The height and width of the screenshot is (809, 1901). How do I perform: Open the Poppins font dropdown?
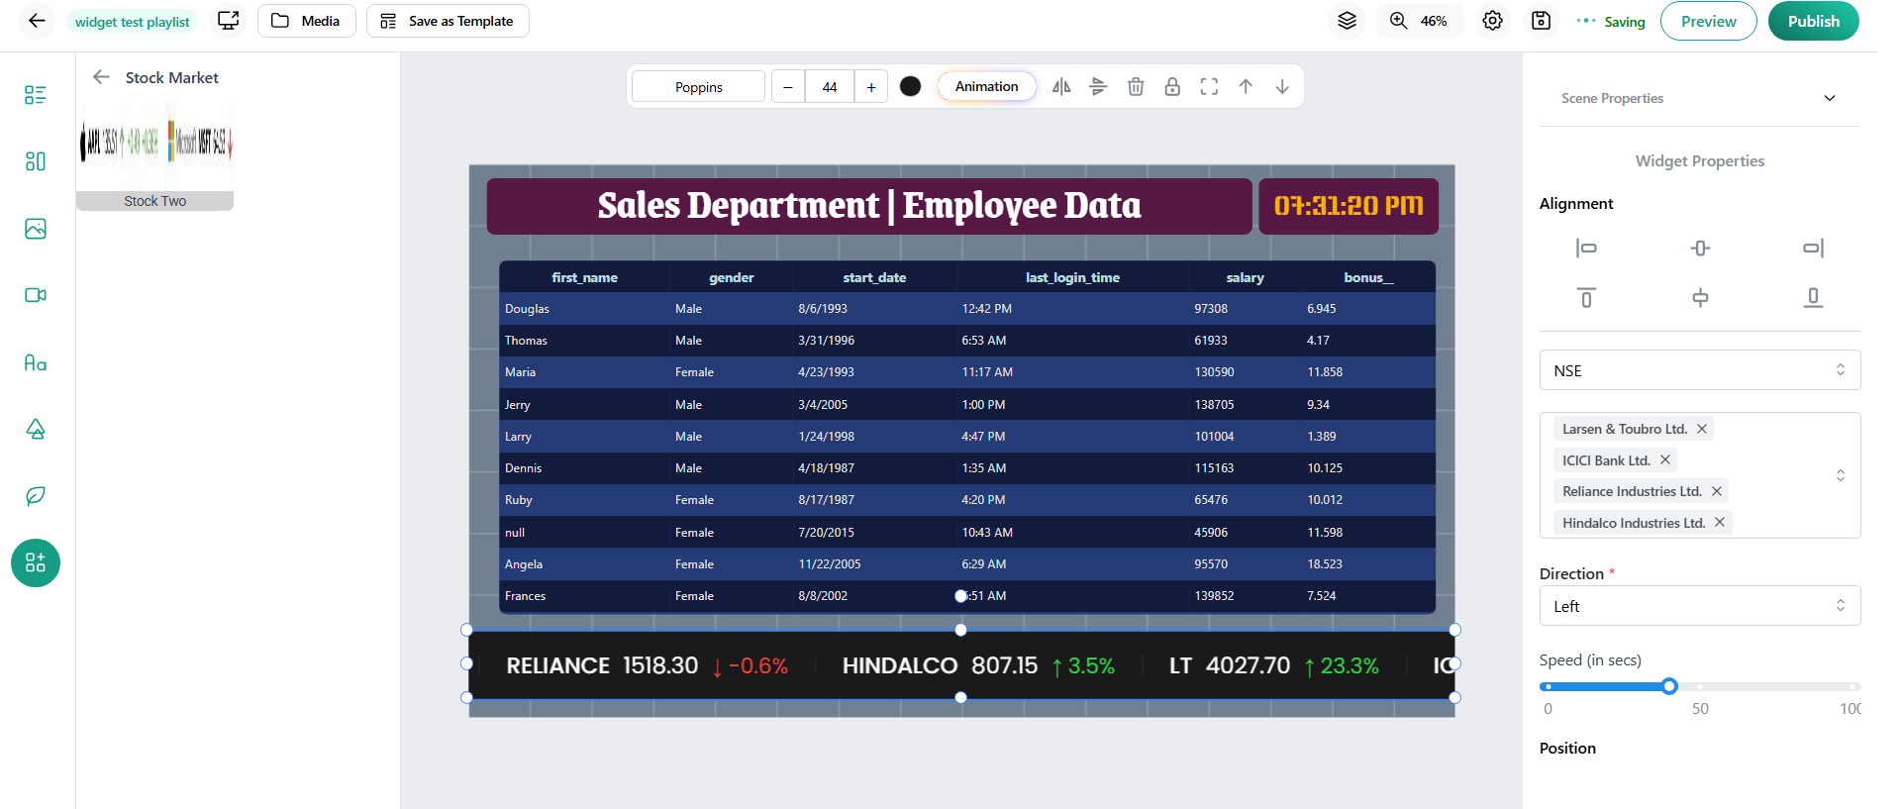699,87
